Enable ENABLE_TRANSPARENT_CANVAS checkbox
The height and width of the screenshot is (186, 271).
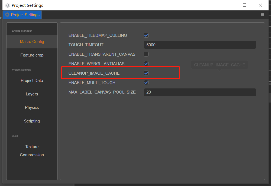click(146, 54)
